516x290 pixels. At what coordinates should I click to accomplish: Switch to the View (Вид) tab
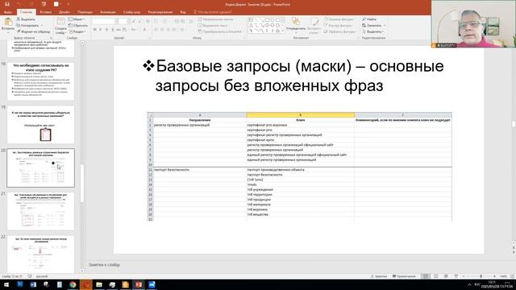tap(183, 12)
